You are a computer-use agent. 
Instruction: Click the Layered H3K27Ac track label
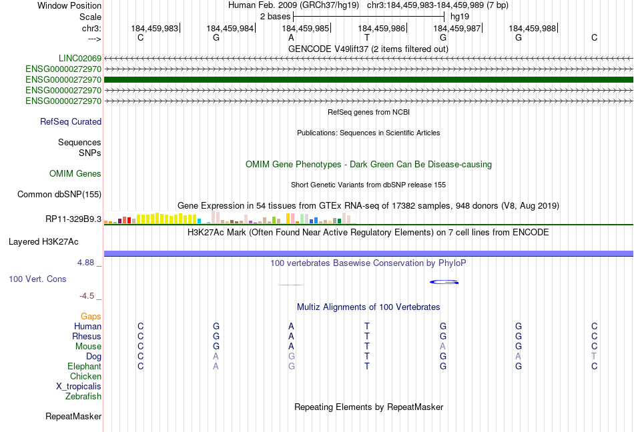tap(43, 241)
